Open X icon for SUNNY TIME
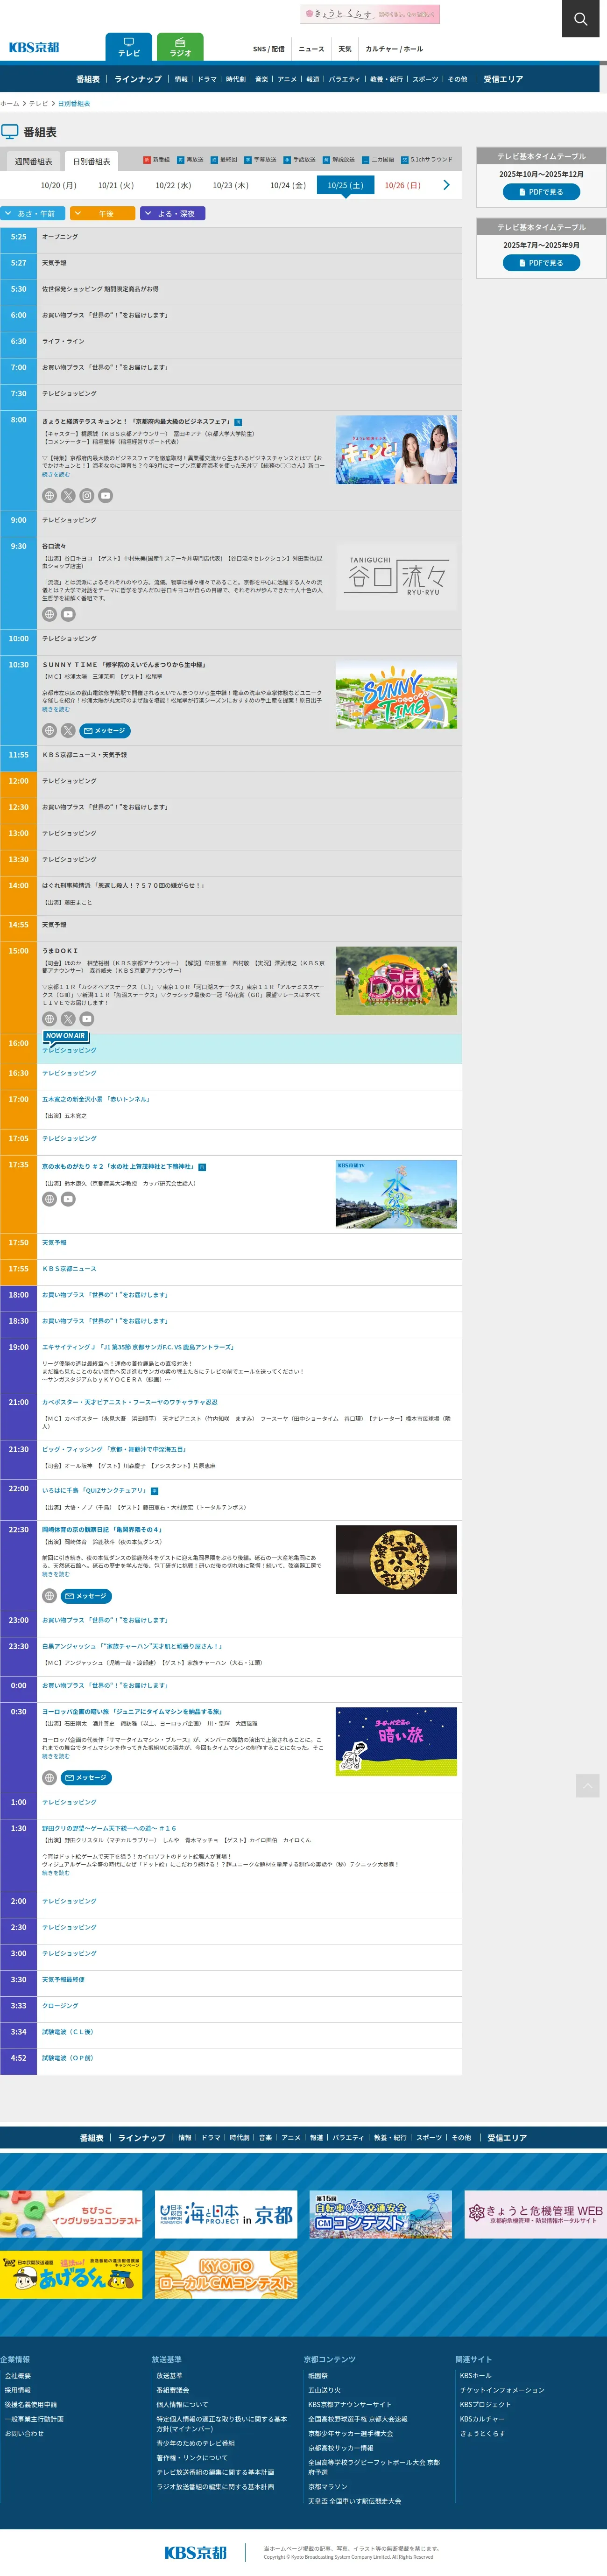This screenshot has width=607, height=2576. 68,731
